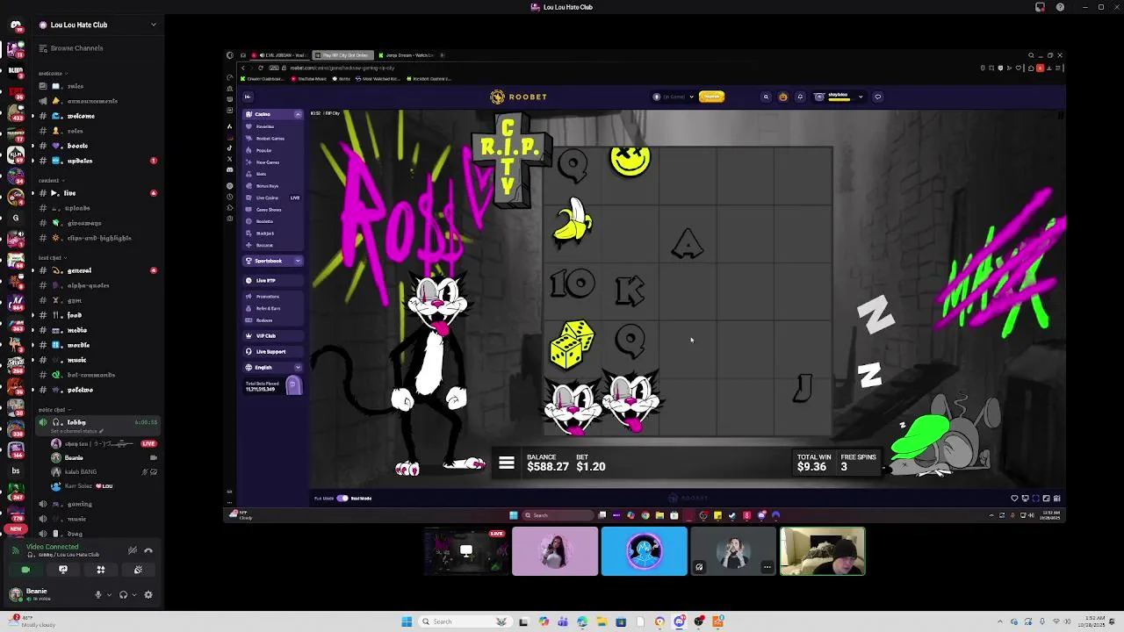The width and height of the screenshot is (1124, 632).
Task: Click camera icon next to Beanie
Action: (x=154, y=457)
